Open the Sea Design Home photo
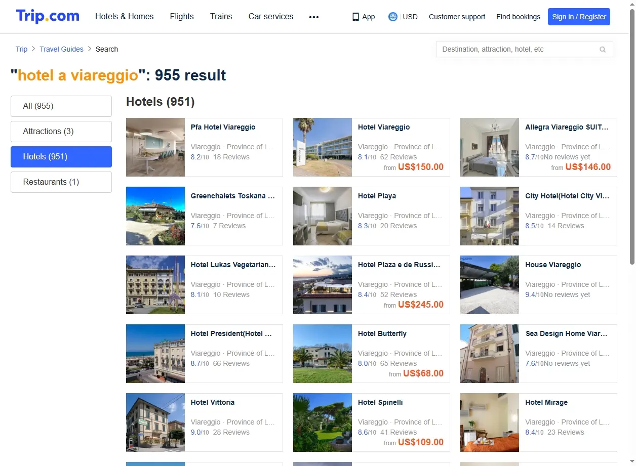Viewport: 636px width, 466px height. (x=490, y=354)
